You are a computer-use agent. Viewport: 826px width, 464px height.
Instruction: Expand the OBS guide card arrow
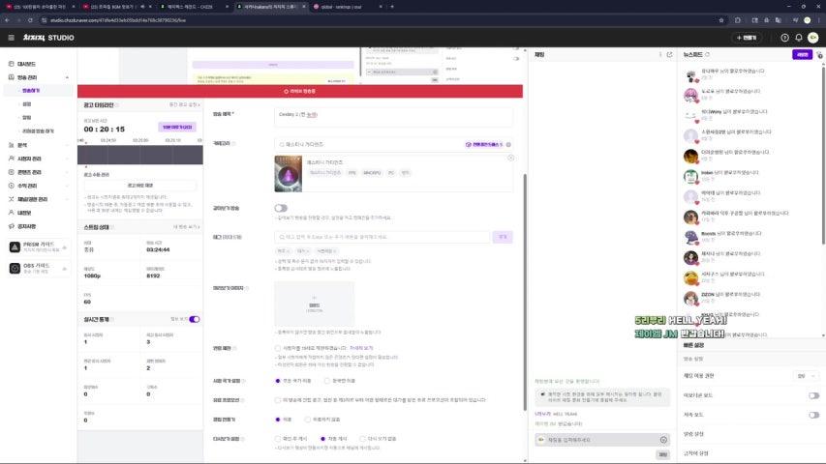pos(65,269)
